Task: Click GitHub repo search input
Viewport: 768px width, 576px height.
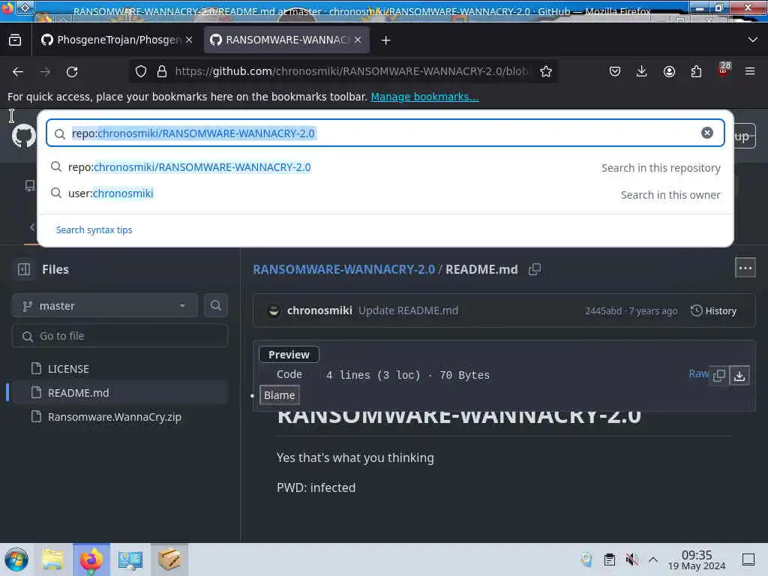Action: point(385,133)
